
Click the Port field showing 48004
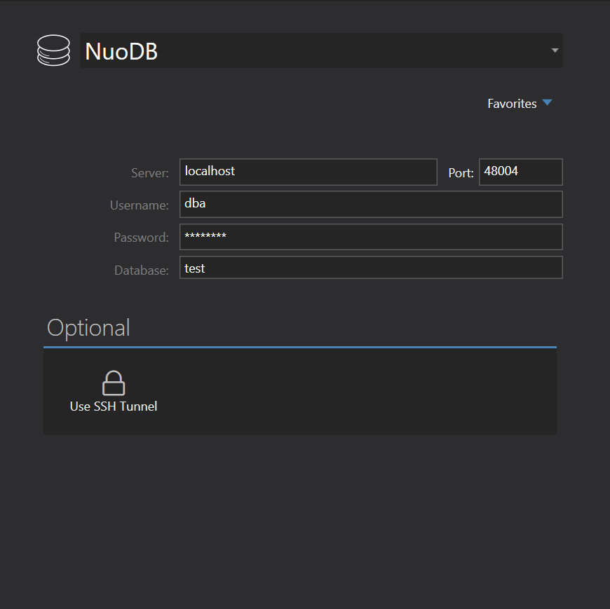click(x=520, y=172)
